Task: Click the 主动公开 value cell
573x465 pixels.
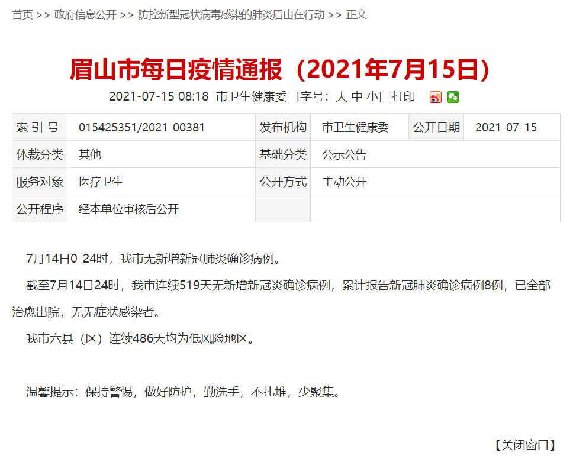Action: (x=435, y=182)
